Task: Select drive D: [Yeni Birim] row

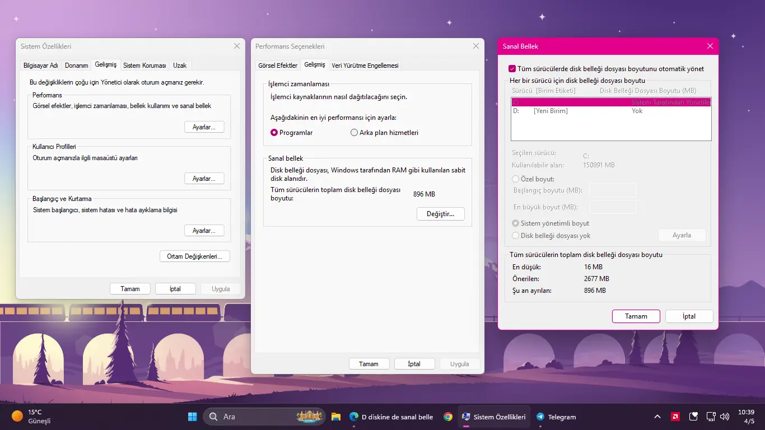Action: (611, 111)
